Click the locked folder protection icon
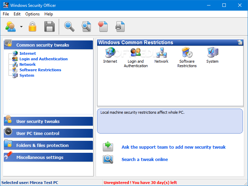248x186 pixels. tap(8, 143)
